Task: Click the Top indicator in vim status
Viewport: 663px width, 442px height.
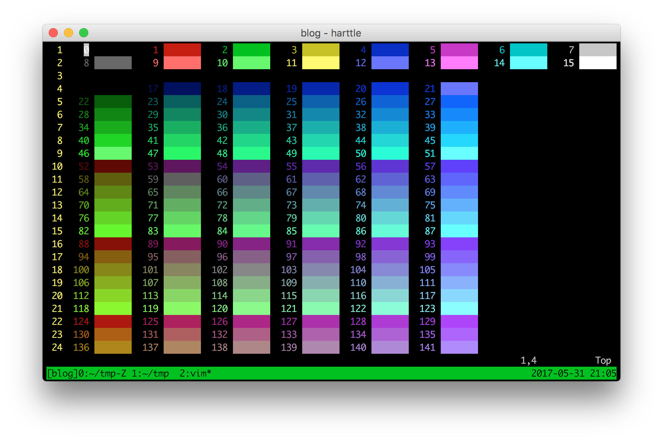Action: 603,360
